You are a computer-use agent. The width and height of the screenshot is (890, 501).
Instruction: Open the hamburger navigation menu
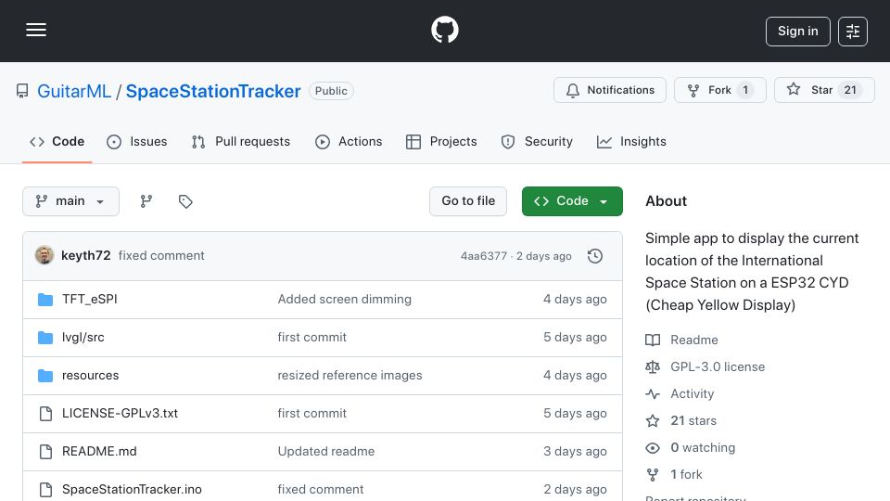36,30
